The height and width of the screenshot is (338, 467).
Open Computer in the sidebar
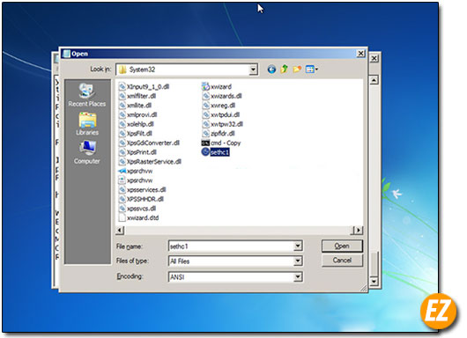(87, 152)
